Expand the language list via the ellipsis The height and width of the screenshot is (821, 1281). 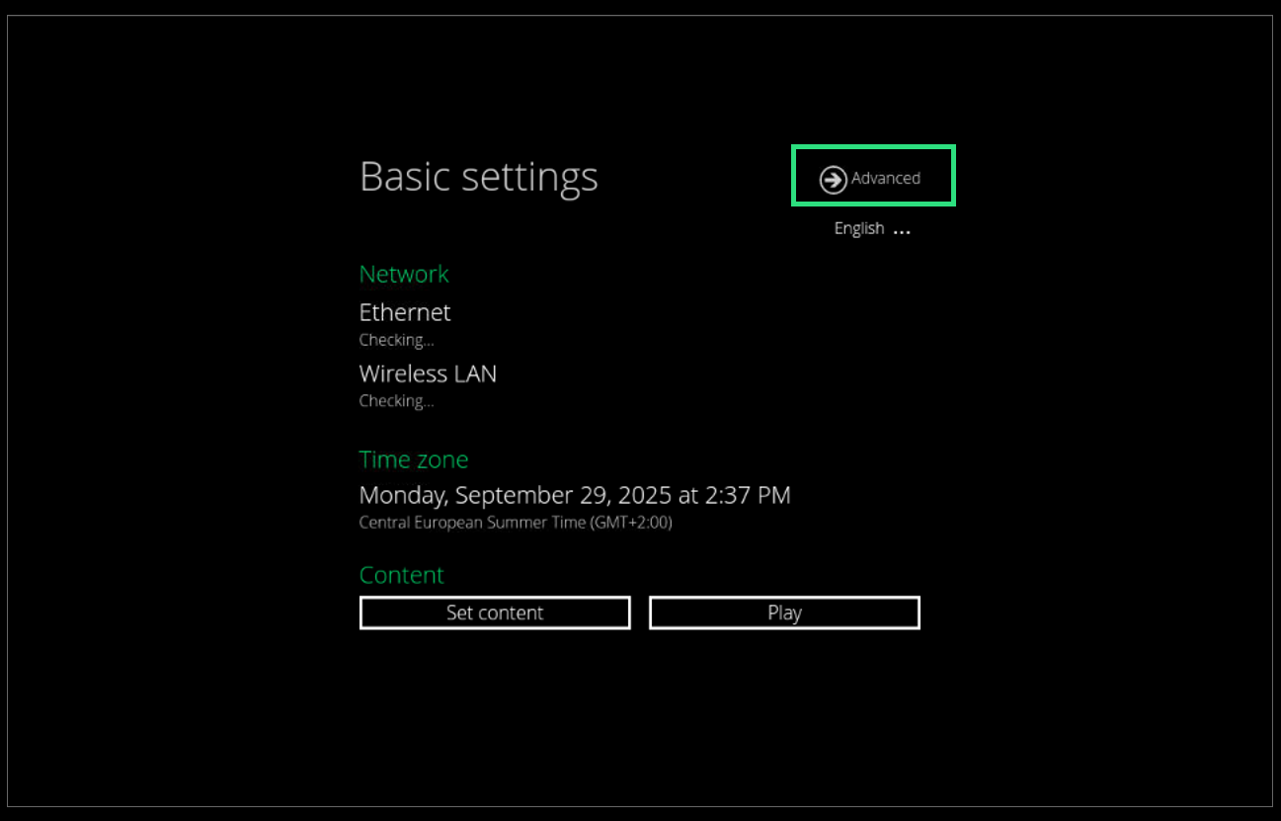point(902,230)
